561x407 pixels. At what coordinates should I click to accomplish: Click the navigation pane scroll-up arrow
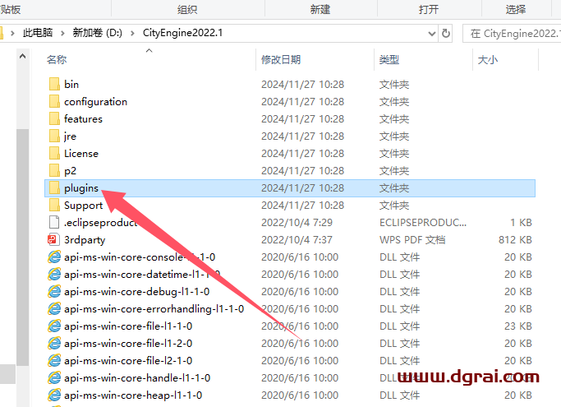(22, 56)
